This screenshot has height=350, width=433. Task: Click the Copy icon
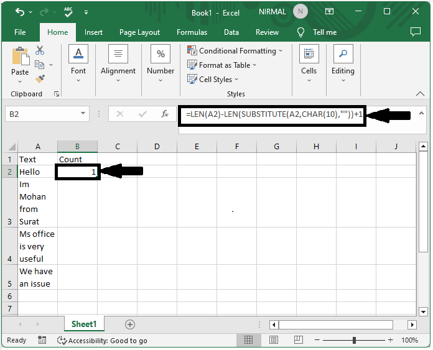40,65
